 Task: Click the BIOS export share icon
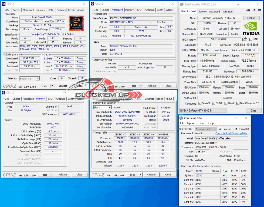244,39
